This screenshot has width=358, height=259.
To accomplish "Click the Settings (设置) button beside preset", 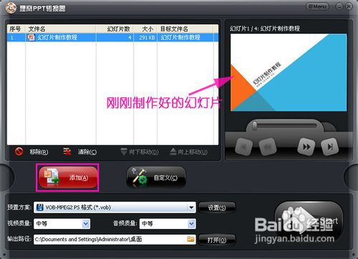I will [x=217, y=207].
